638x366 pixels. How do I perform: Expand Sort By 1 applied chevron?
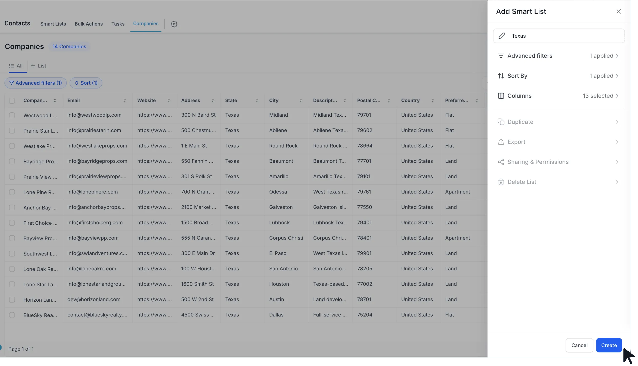click(x=617, y=76)
